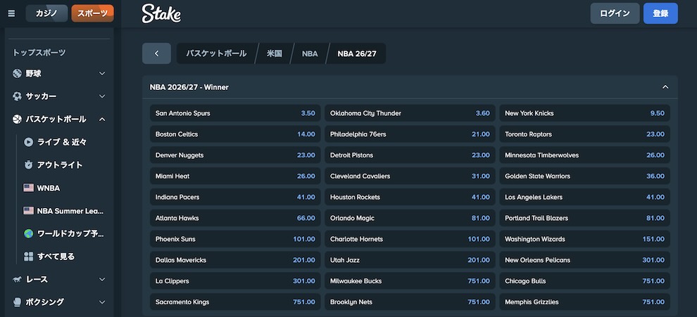Pick Washington Wizards at 151.00
The image size is (697, 317).
click(x=584, y=239)
